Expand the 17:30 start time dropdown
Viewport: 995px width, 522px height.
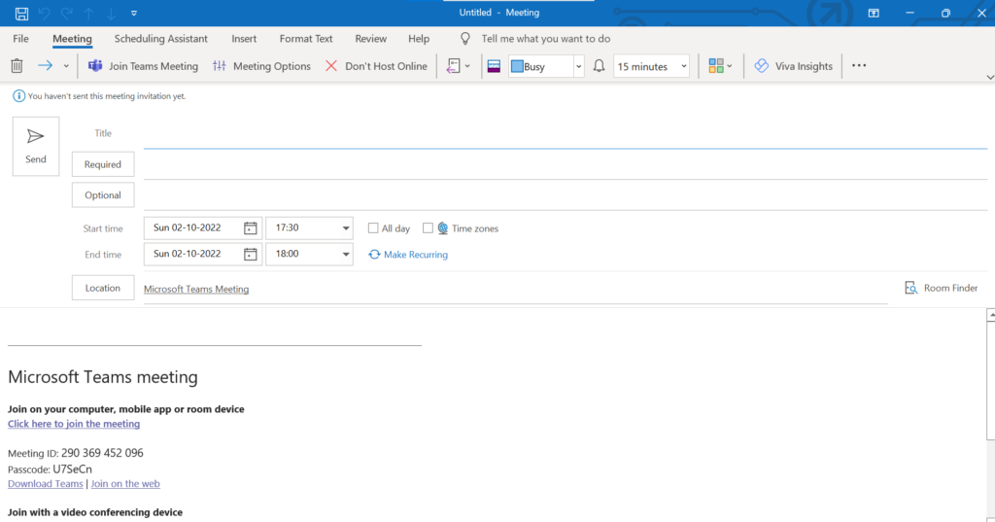tap(346, 228)
